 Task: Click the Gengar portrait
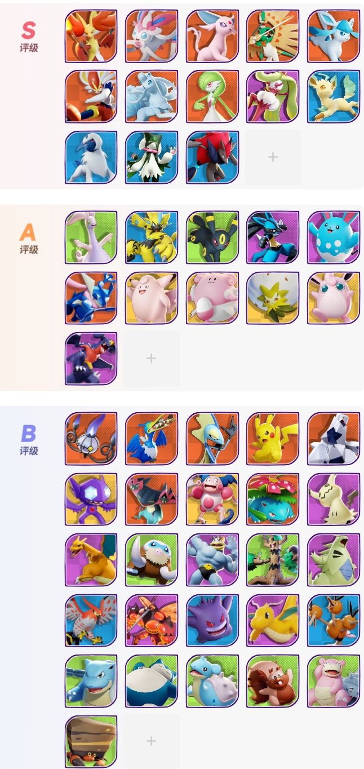click(x=212, y=620)
